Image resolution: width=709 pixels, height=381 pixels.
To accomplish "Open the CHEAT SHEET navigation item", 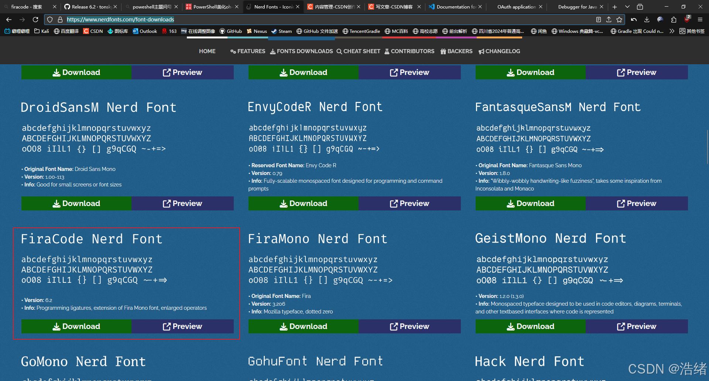I will tap(358, 51).
